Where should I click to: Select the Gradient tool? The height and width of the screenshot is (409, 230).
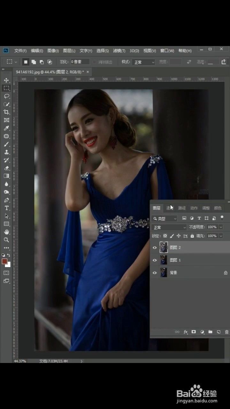[x=6, y=176]
